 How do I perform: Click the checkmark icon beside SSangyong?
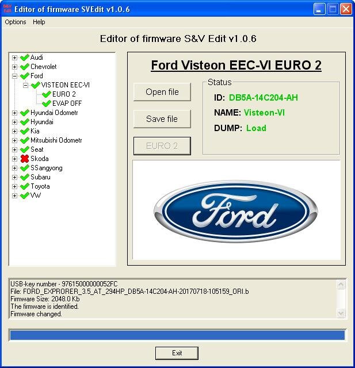pyautogui.click(x=24, y=168)
